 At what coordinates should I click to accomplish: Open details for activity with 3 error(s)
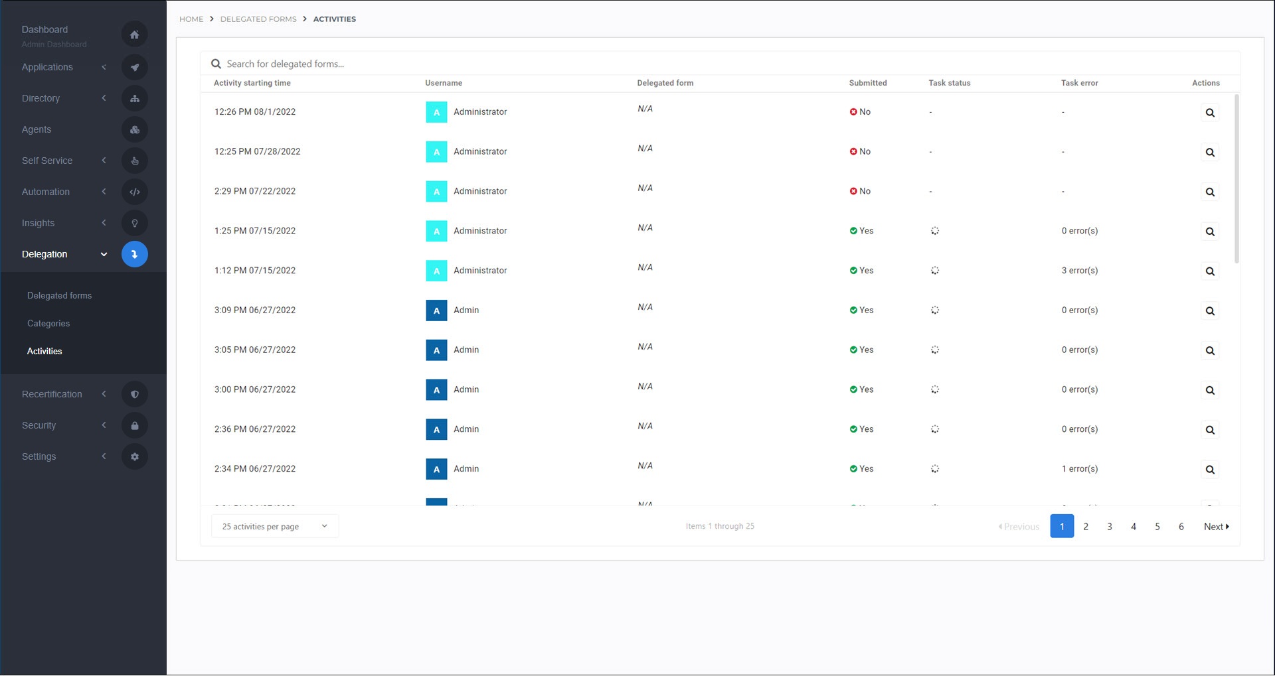pyautogui.click(x=1209, y=271)
